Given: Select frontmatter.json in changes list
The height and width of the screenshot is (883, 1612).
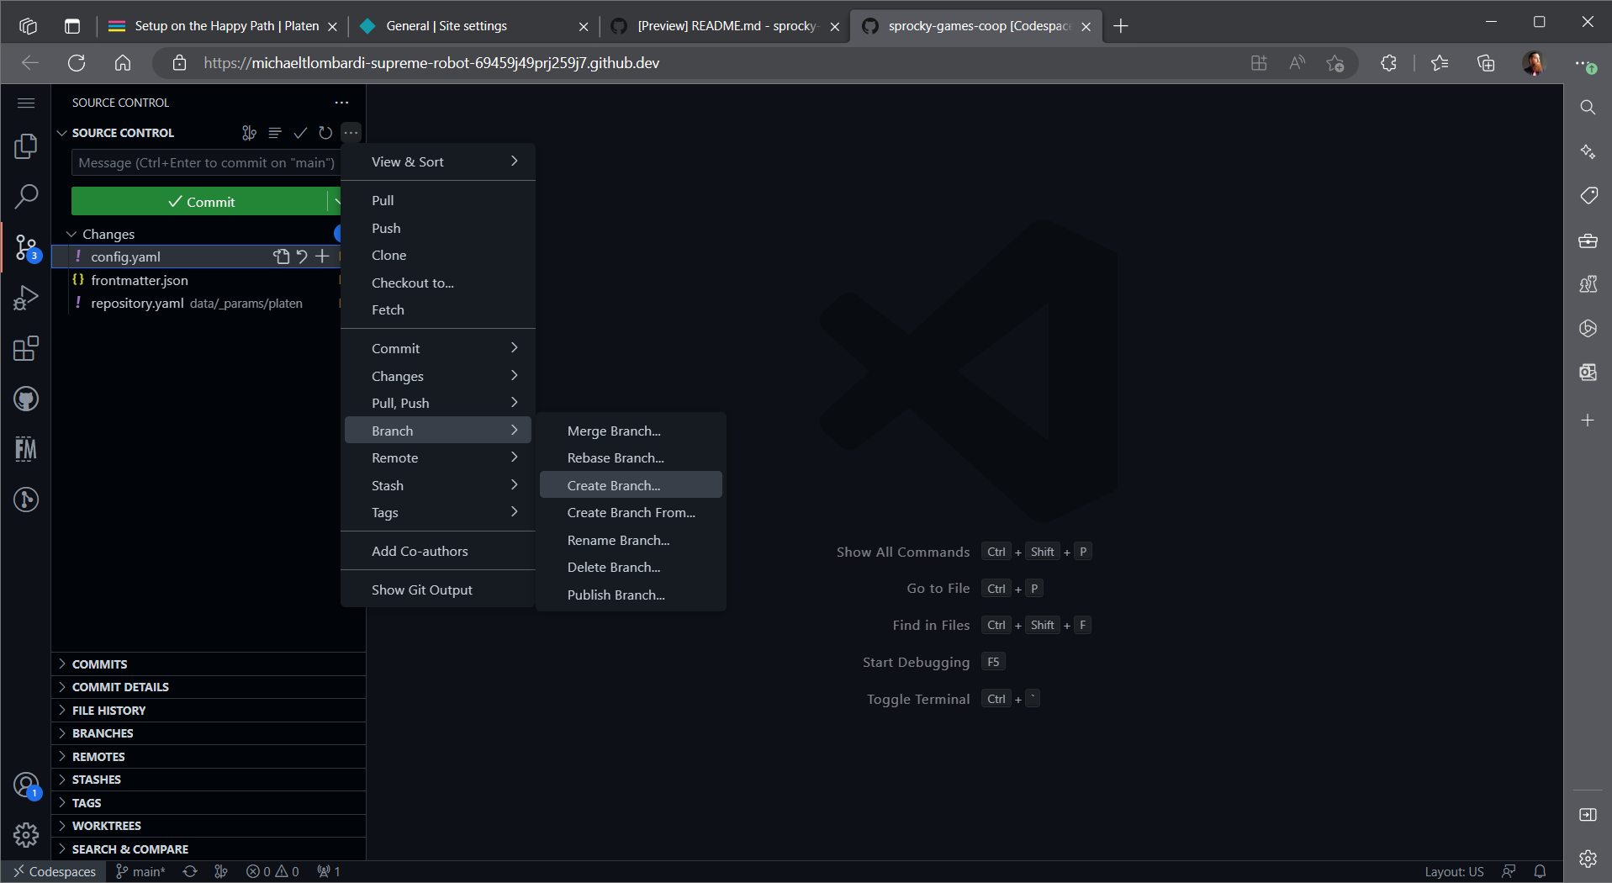Looking at the screenshot, I should (x=140, y=280).
